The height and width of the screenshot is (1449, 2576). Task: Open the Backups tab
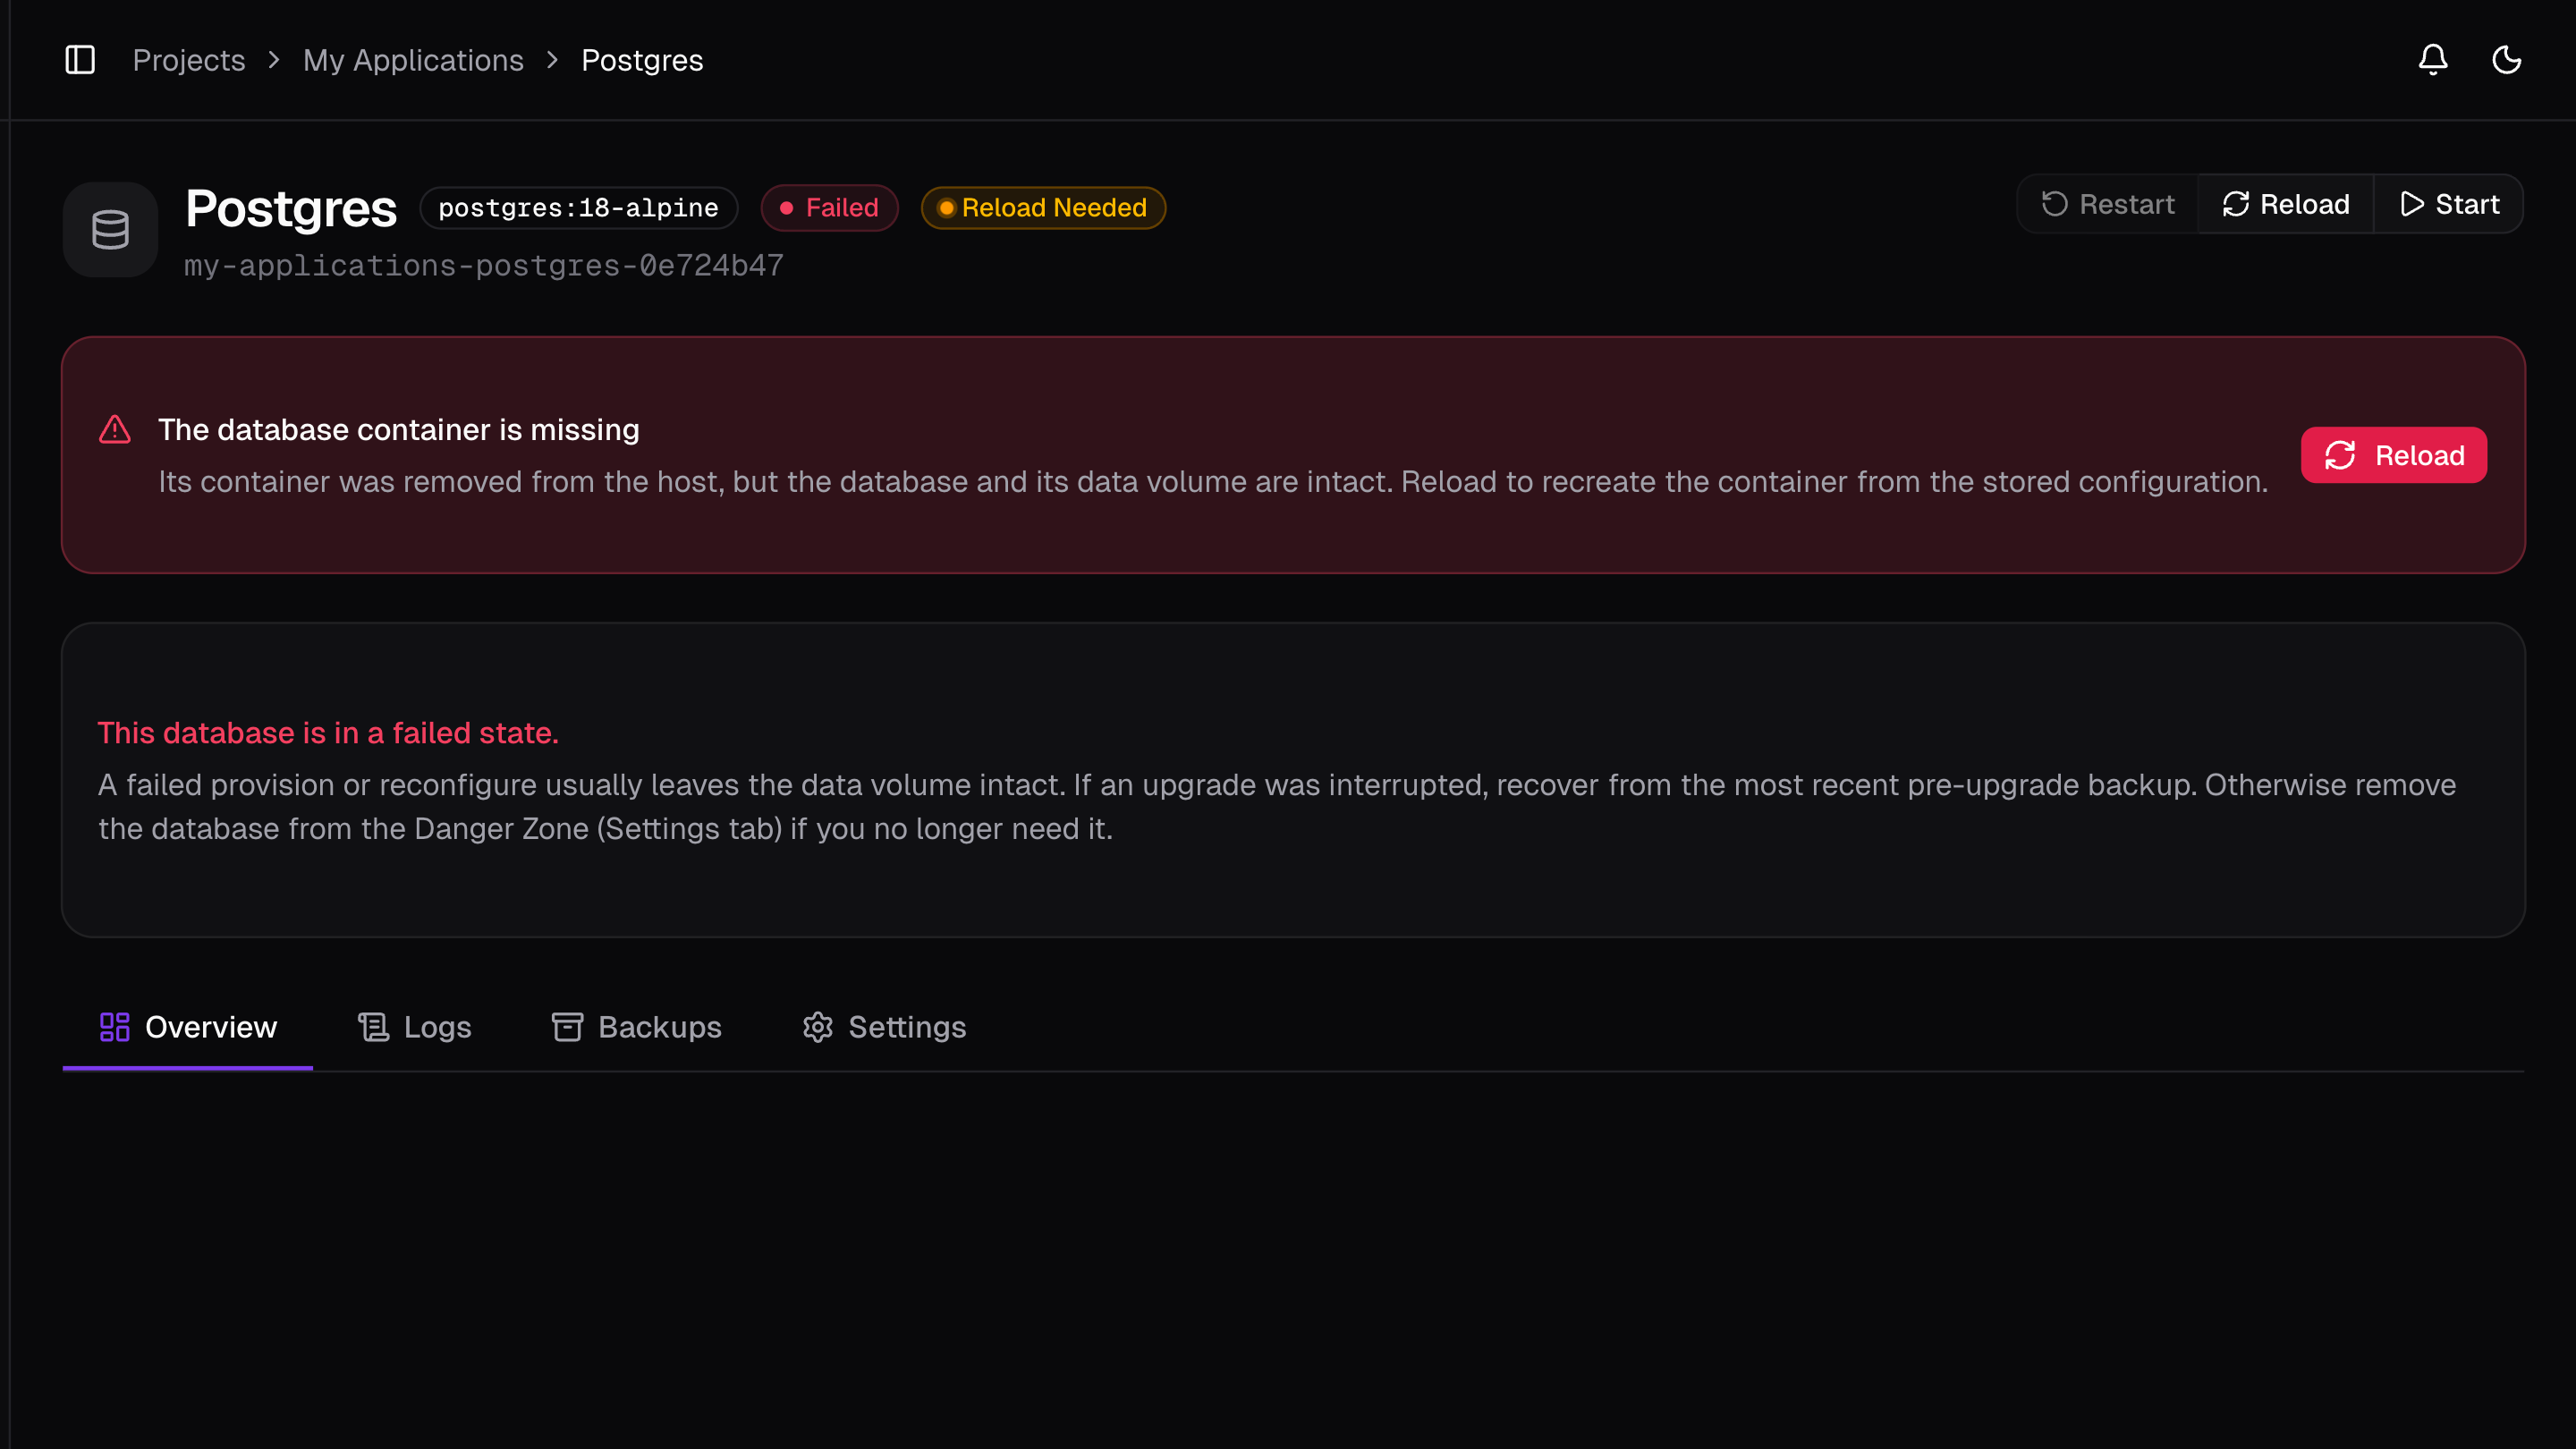637,1027
